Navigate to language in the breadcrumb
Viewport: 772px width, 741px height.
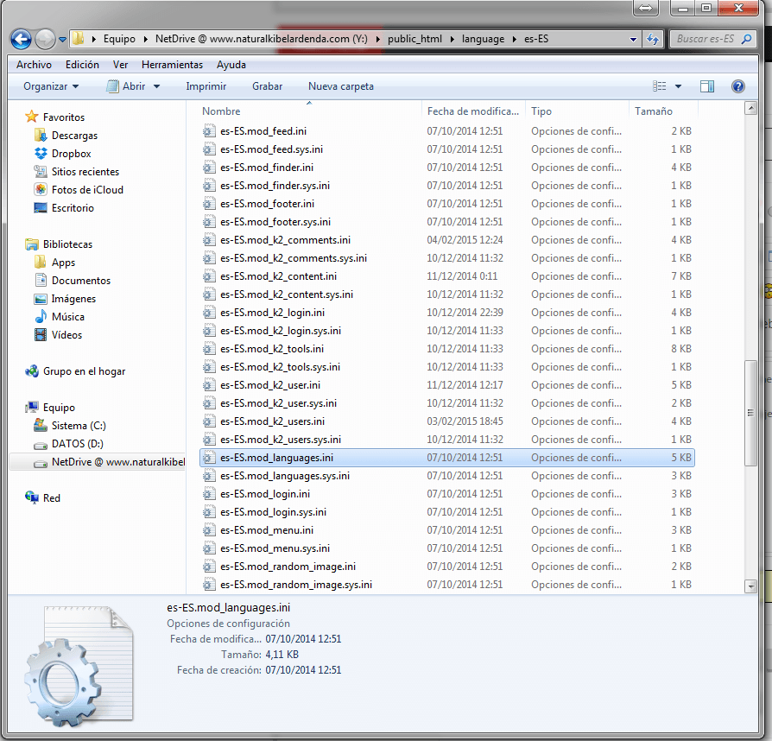click(483, 39)
